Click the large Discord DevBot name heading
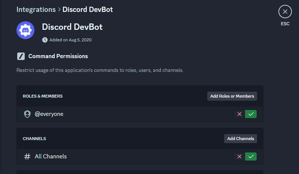This screenshot has width=299, height=174. click(72, 27)
